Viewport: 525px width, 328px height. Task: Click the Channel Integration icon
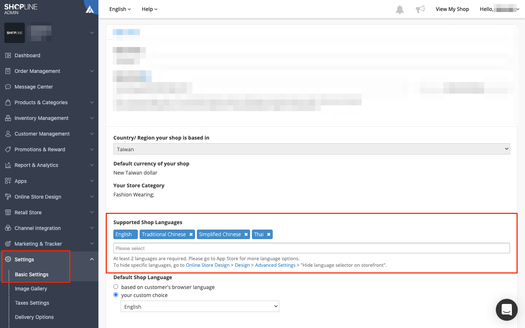(8, 228)
